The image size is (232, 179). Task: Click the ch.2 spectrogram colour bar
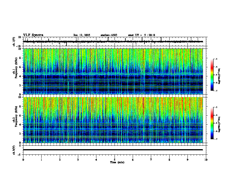212,123
